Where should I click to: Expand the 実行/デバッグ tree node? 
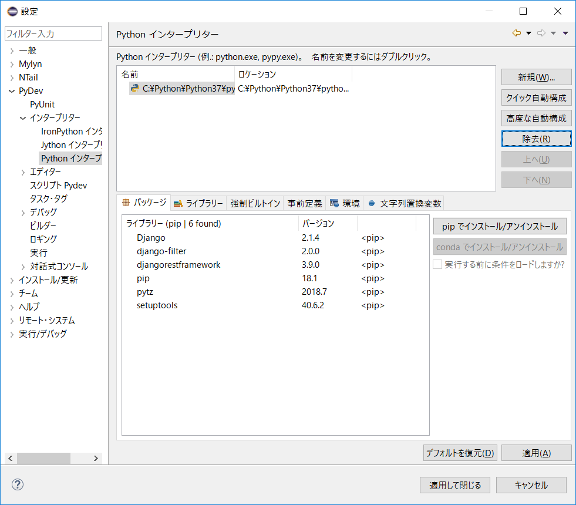[x=12, y=334]
